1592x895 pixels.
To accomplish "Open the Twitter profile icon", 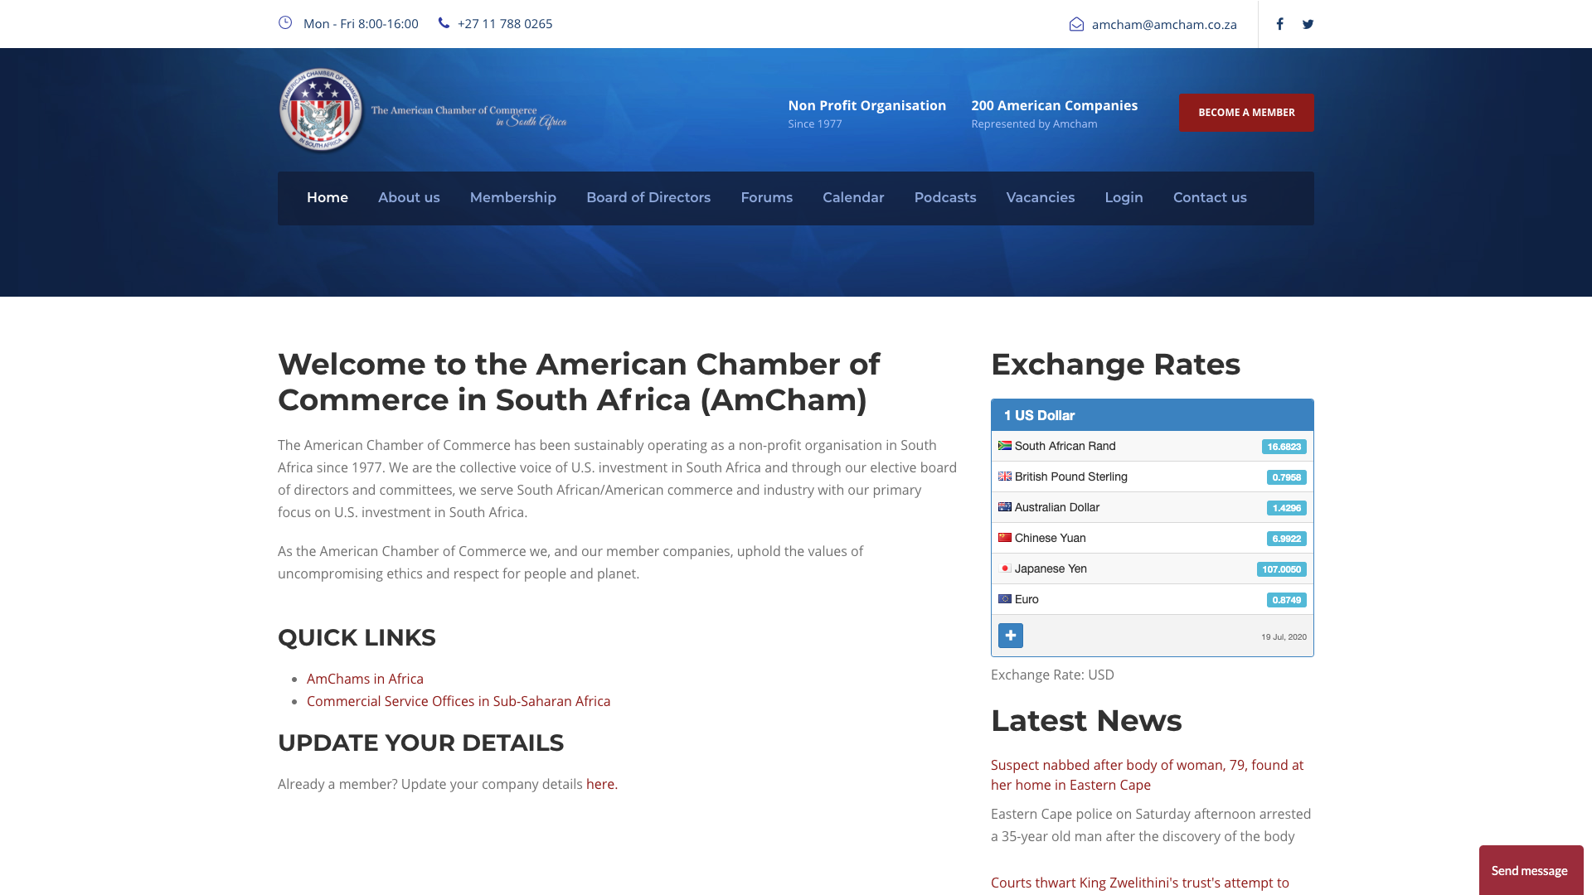I will [x=1308, y=24].
